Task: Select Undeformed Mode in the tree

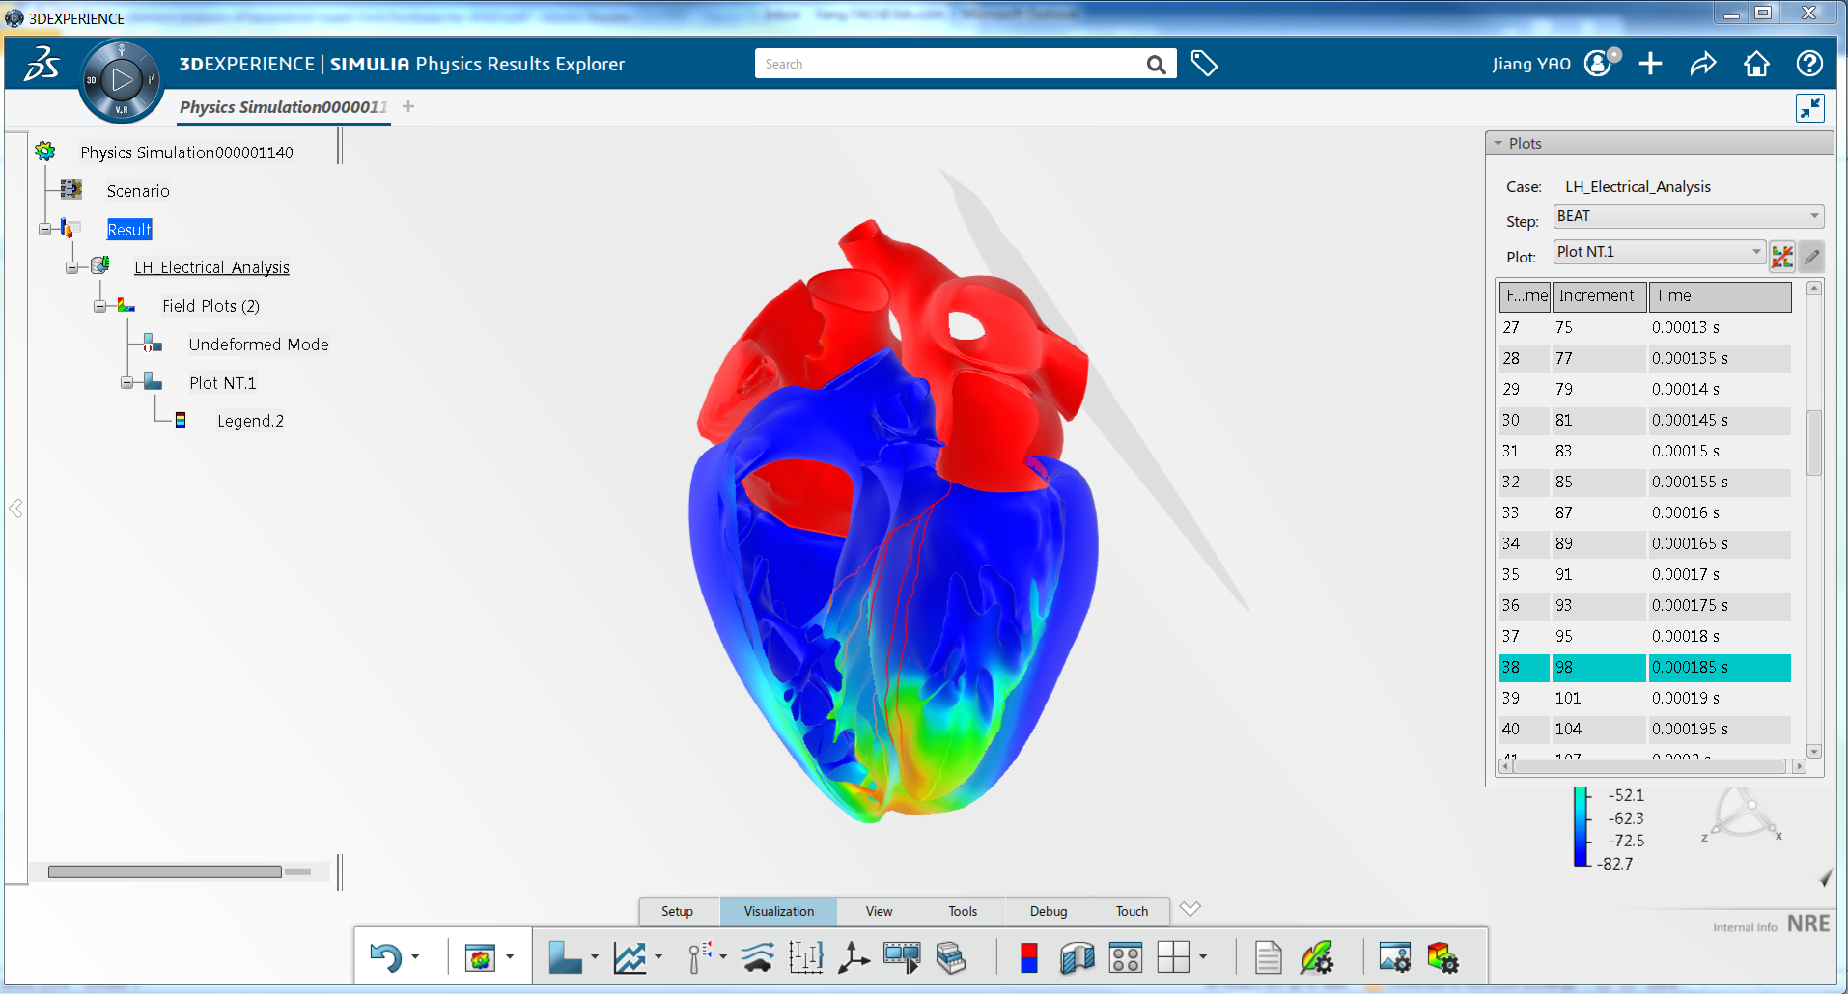Action: [x=258, y=345]
